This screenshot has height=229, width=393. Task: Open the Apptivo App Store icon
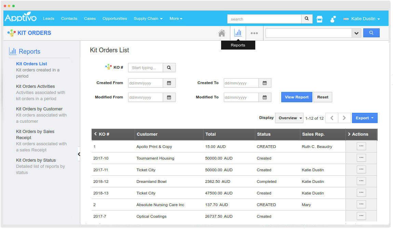click(319, 19)
